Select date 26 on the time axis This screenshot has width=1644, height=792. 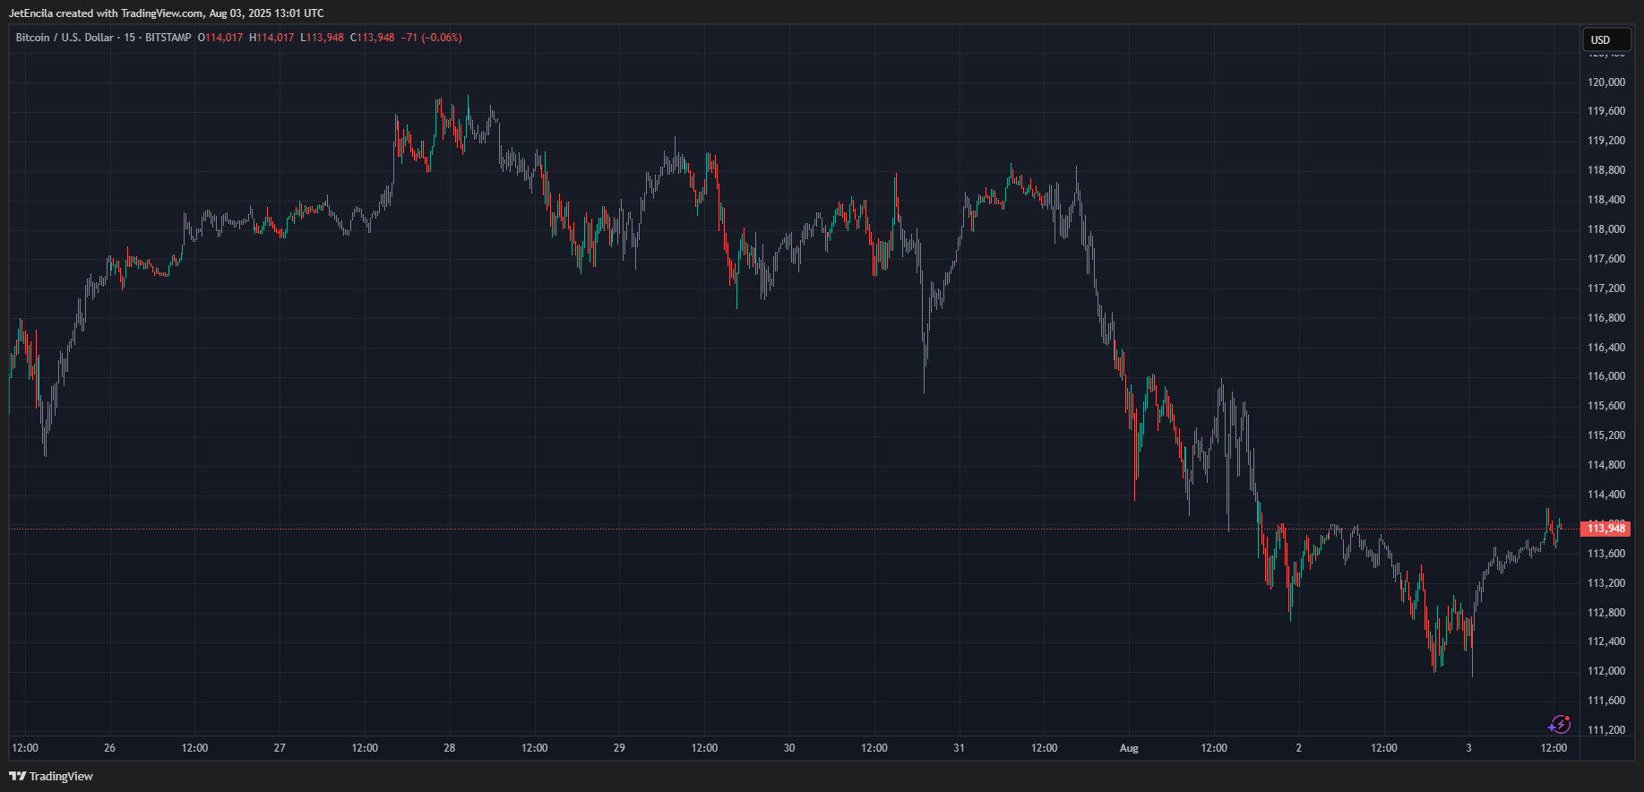109,748
